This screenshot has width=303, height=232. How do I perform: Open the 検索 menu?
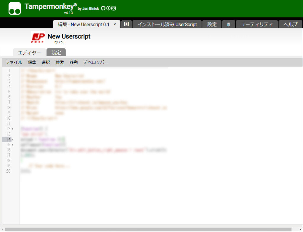[60, 62]
